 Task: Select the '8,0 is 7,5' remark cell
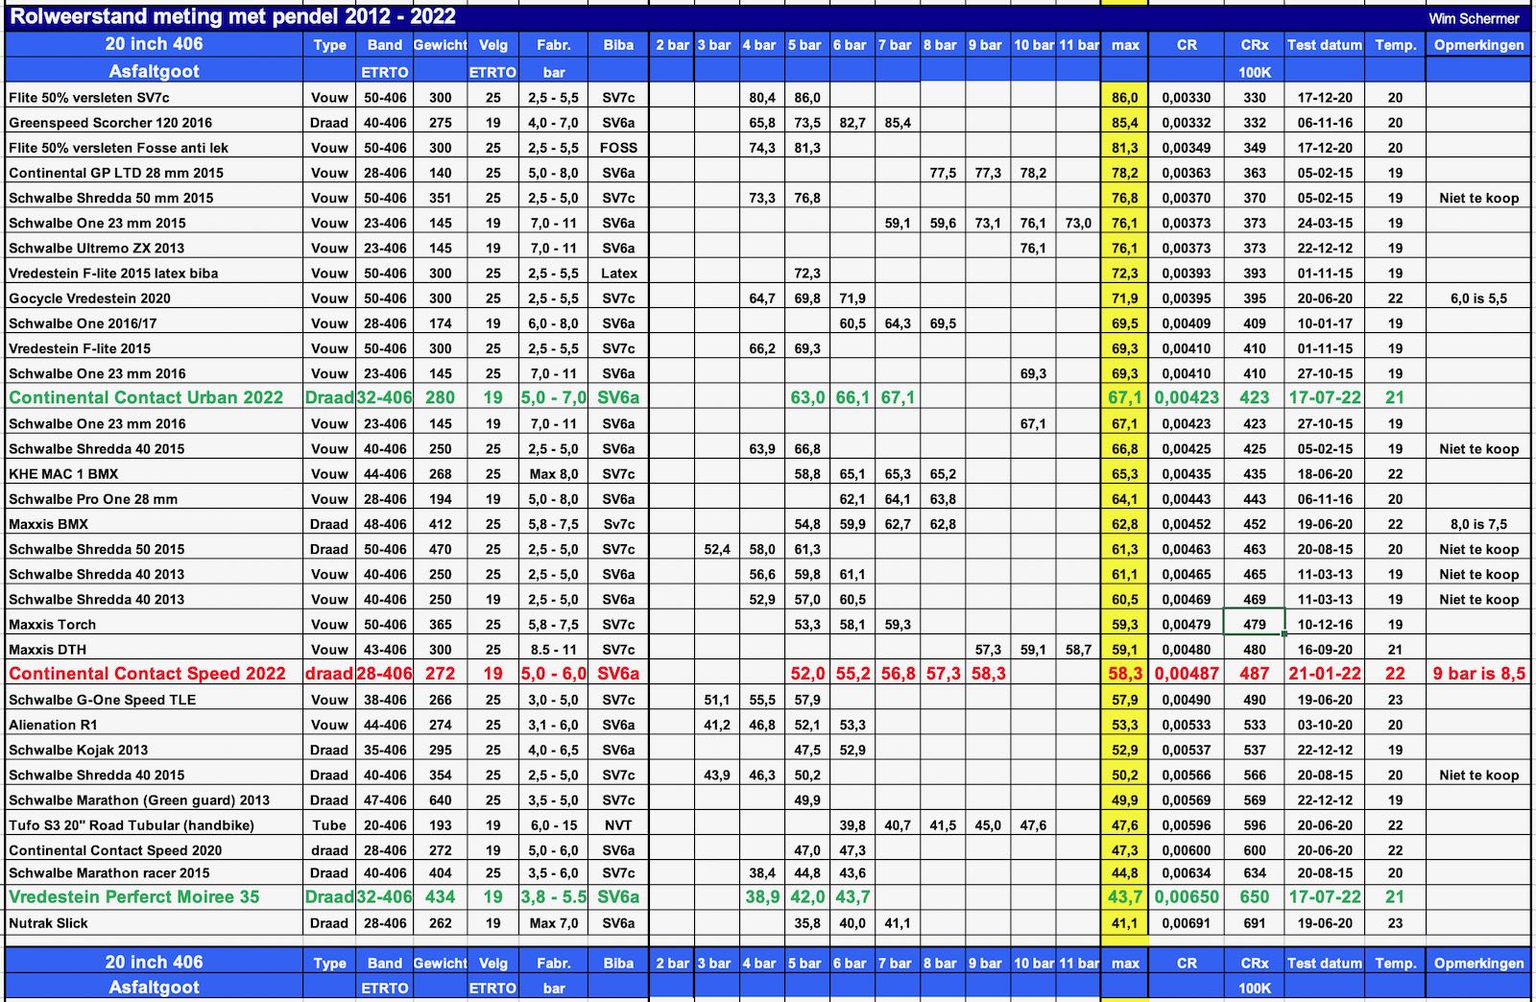(1478, 524)
